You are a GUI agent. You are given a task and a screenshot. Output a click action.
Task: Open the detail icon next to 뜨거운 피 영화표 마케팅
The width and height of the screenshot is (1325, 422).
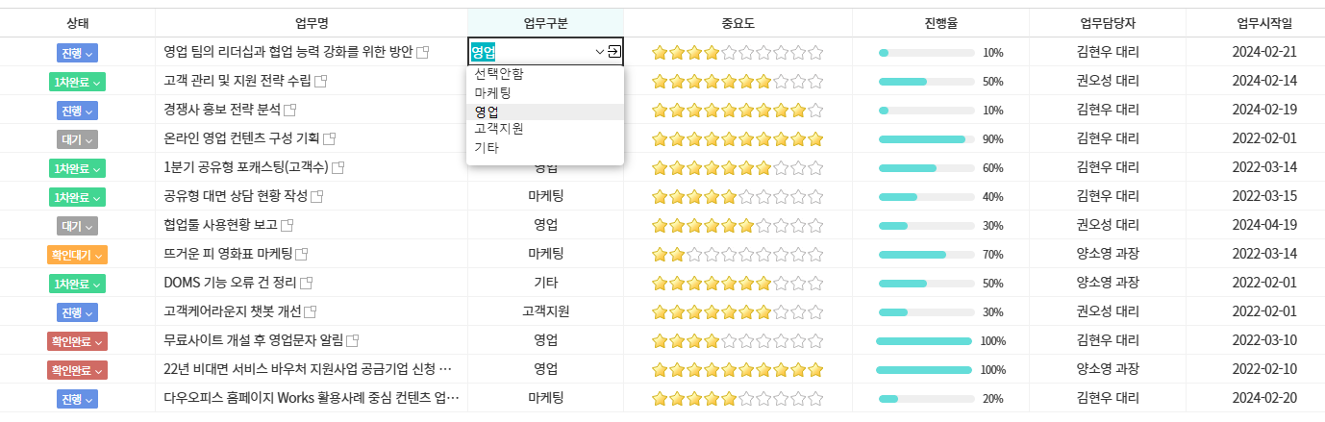click(x=302, y=255)
